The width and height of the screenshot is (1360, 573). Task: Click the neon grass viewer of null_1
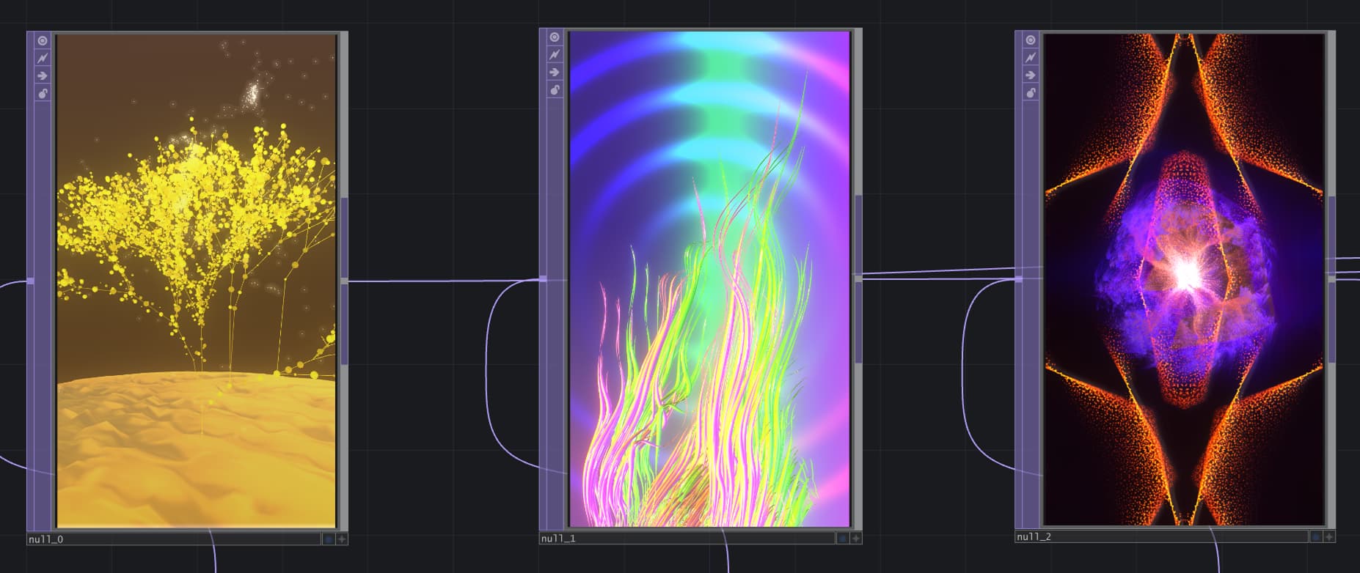pyautogui.click(x=709, y=279)
